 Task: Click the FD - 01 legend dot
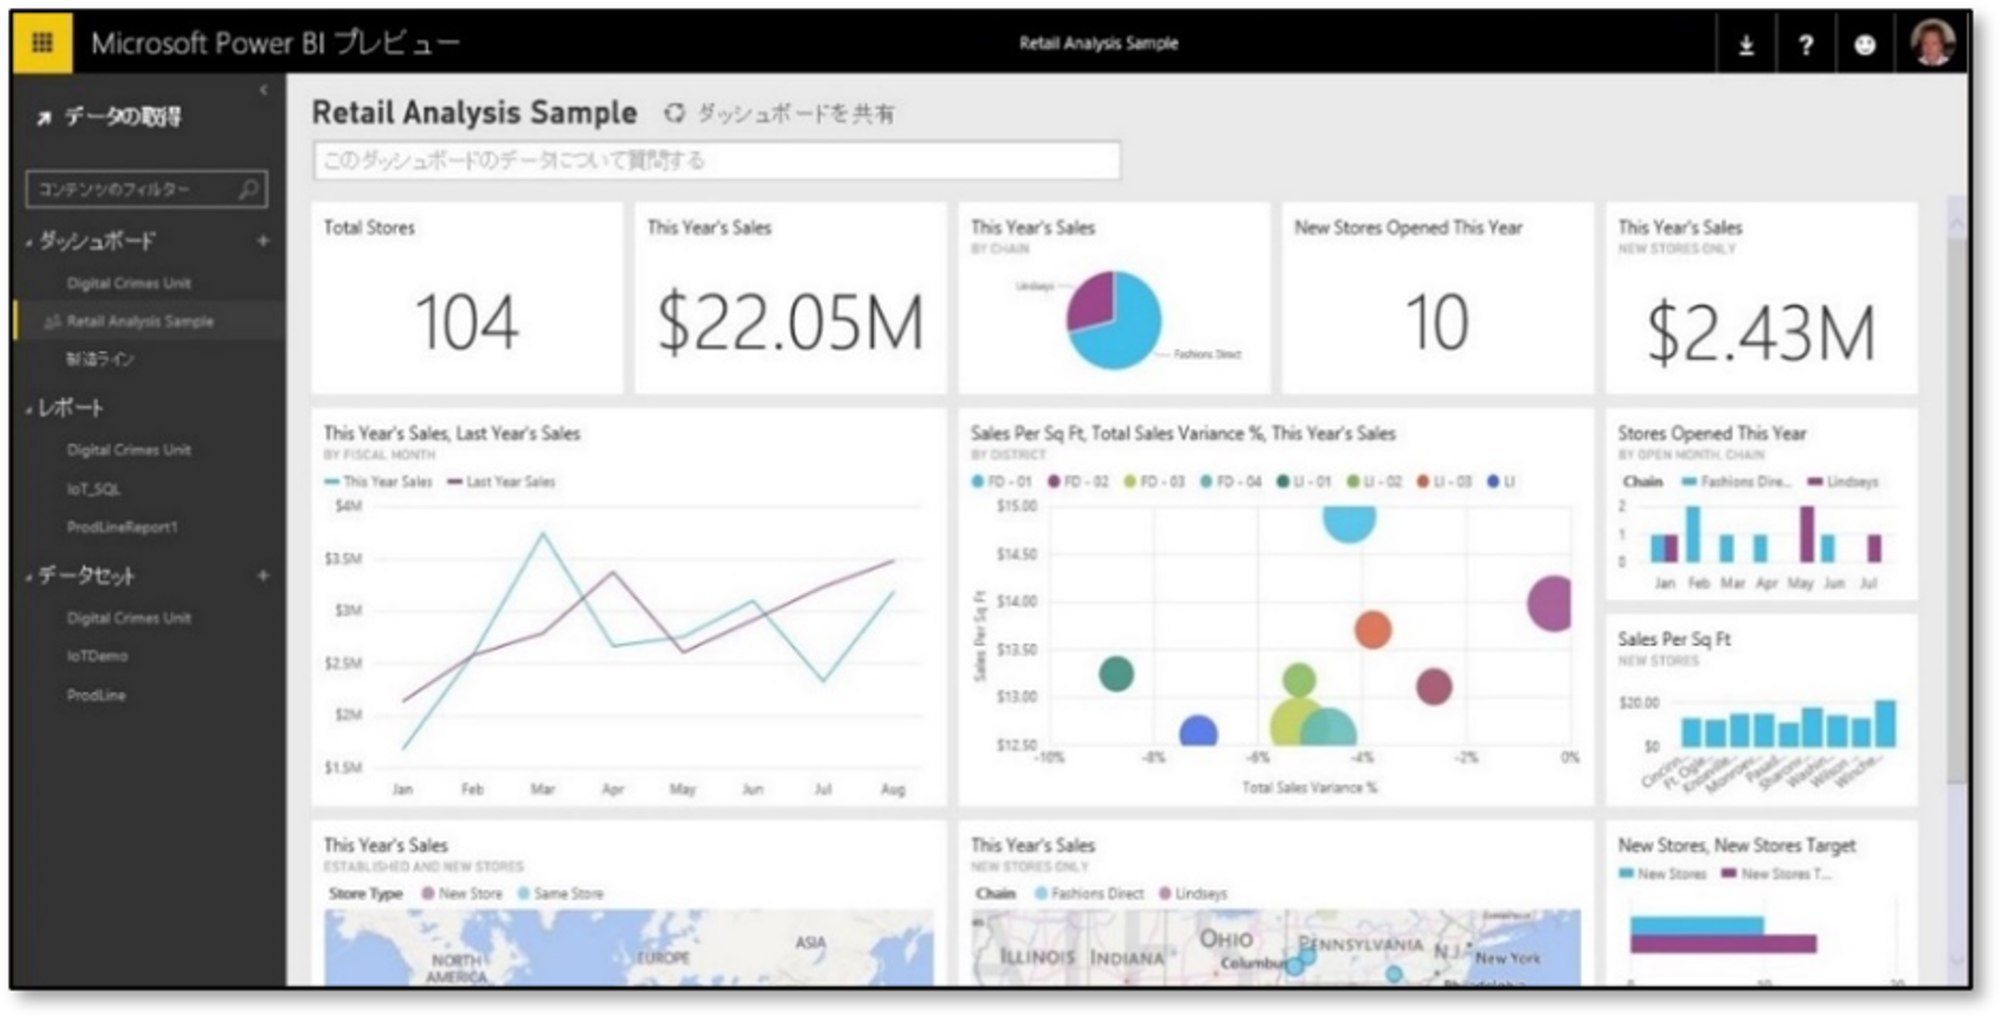pos(978,481)
